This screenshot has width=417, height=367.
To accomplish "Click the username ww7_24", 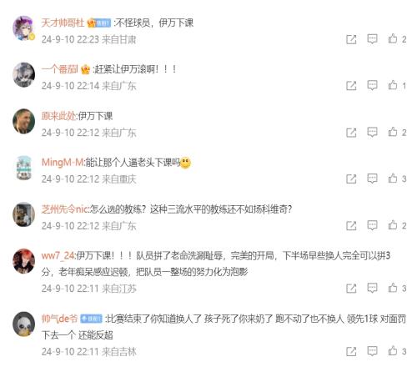I will pyautogui.click(x=58, y=255).
